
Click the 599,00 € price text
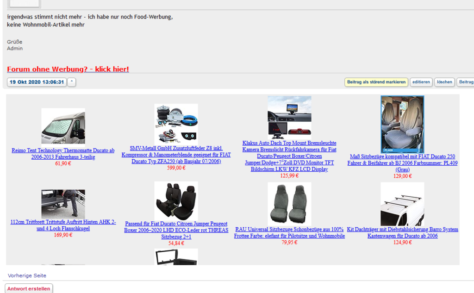point(176,168)
